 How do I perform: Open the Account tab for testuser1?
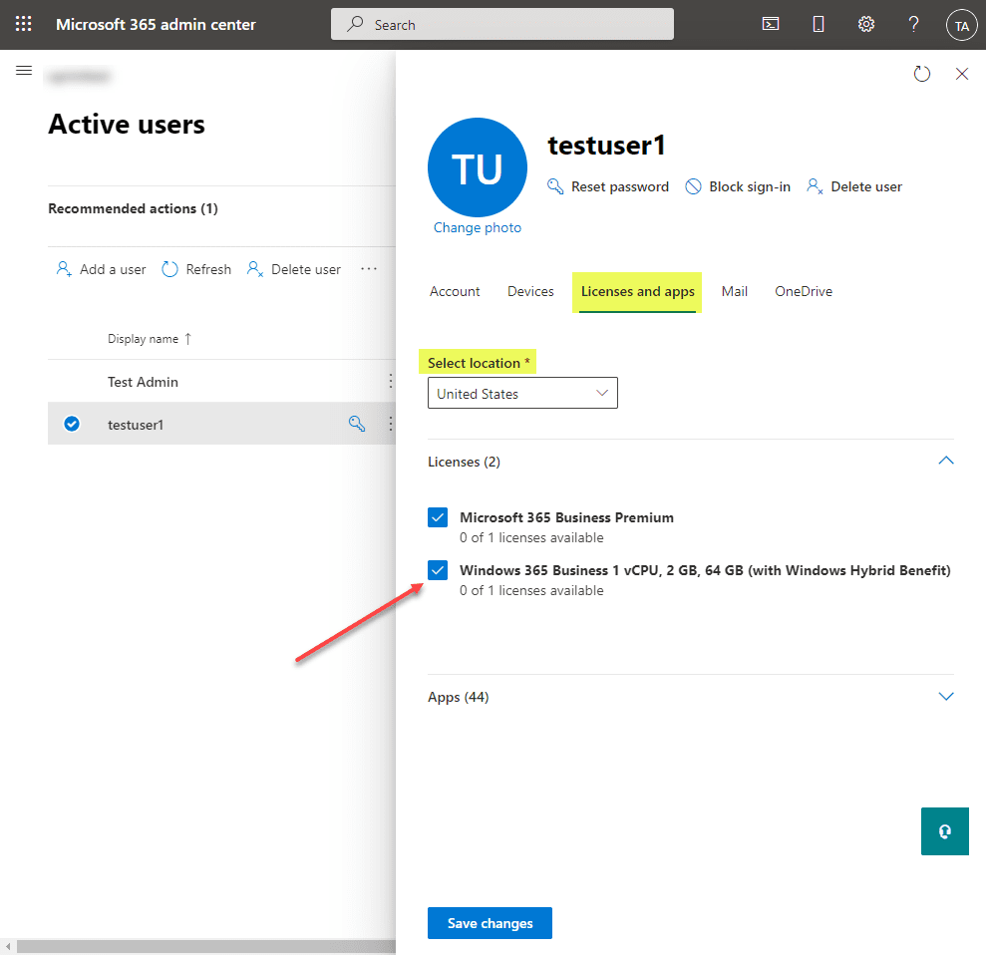455,291
